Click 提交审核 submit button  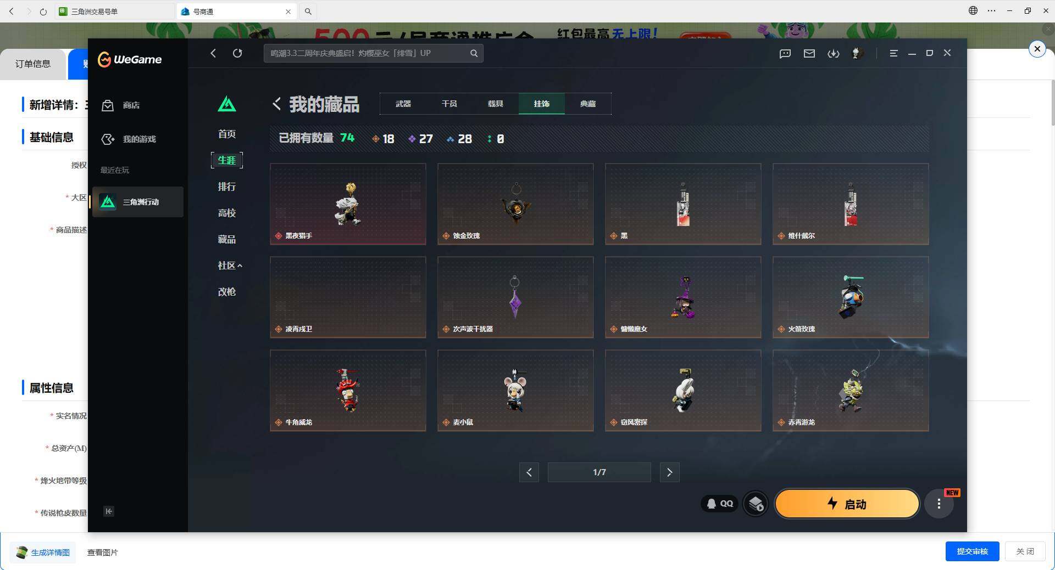click(x=972, y=551)
